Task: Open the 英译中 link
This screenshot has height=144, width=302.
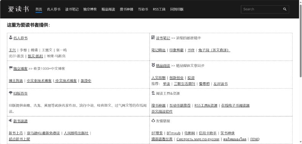Action: click(86, 81)
